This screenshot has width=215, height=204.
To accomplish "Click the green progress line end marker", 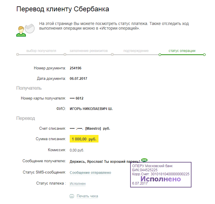I will point(204,55).
